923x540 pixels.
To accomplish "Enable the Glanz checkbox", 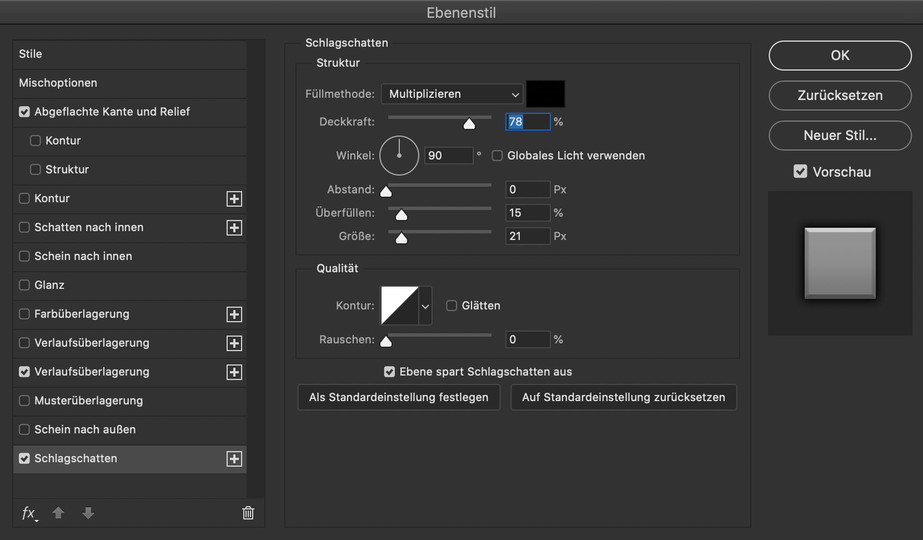I will pos(24,285).
